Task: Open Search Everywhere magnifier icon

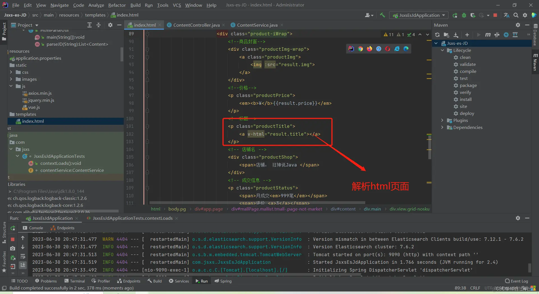Action: click(516, 15)
